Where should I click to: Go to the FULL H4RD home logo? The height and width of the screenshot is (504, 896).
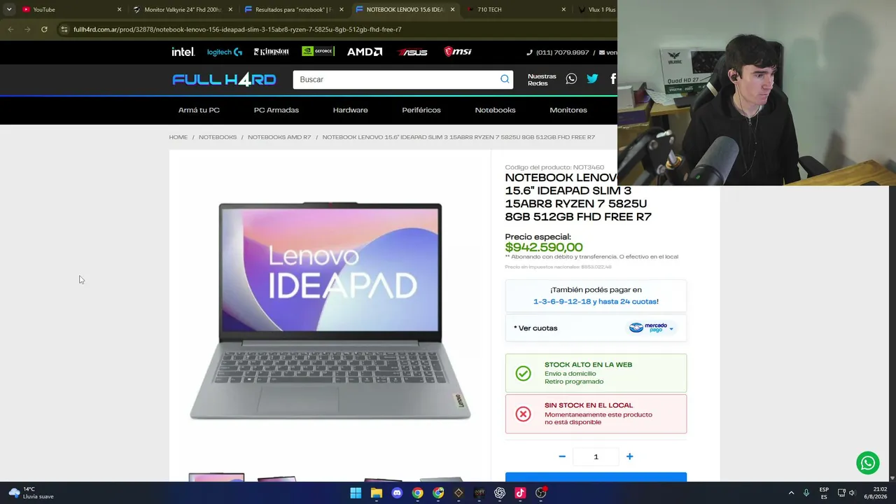click(x=224, y=80)
